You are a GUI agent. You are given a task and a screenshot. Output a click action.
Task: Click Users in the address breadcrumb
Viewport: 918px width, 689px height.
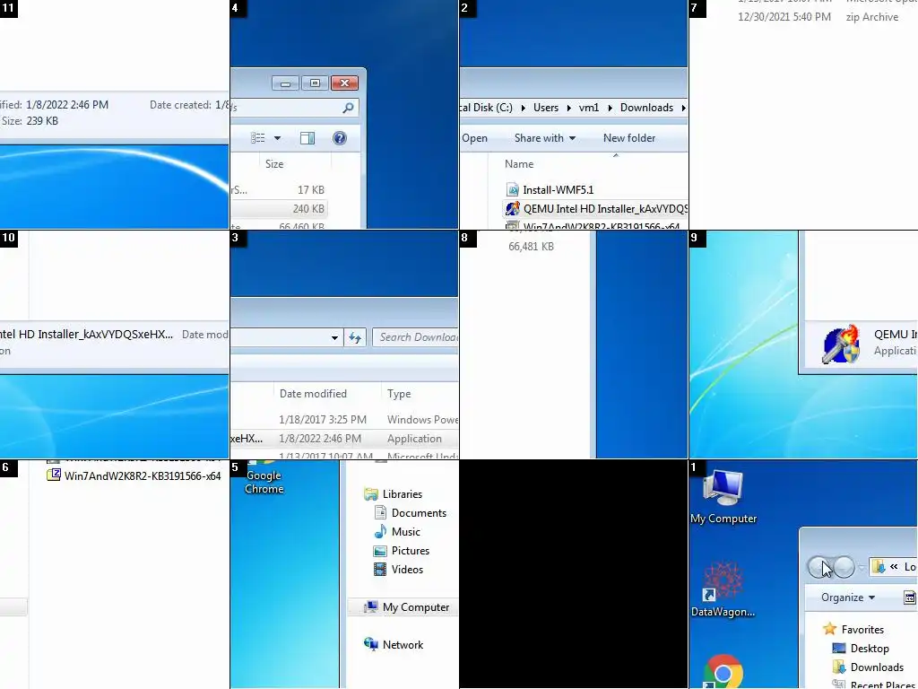tap(546, 108)
